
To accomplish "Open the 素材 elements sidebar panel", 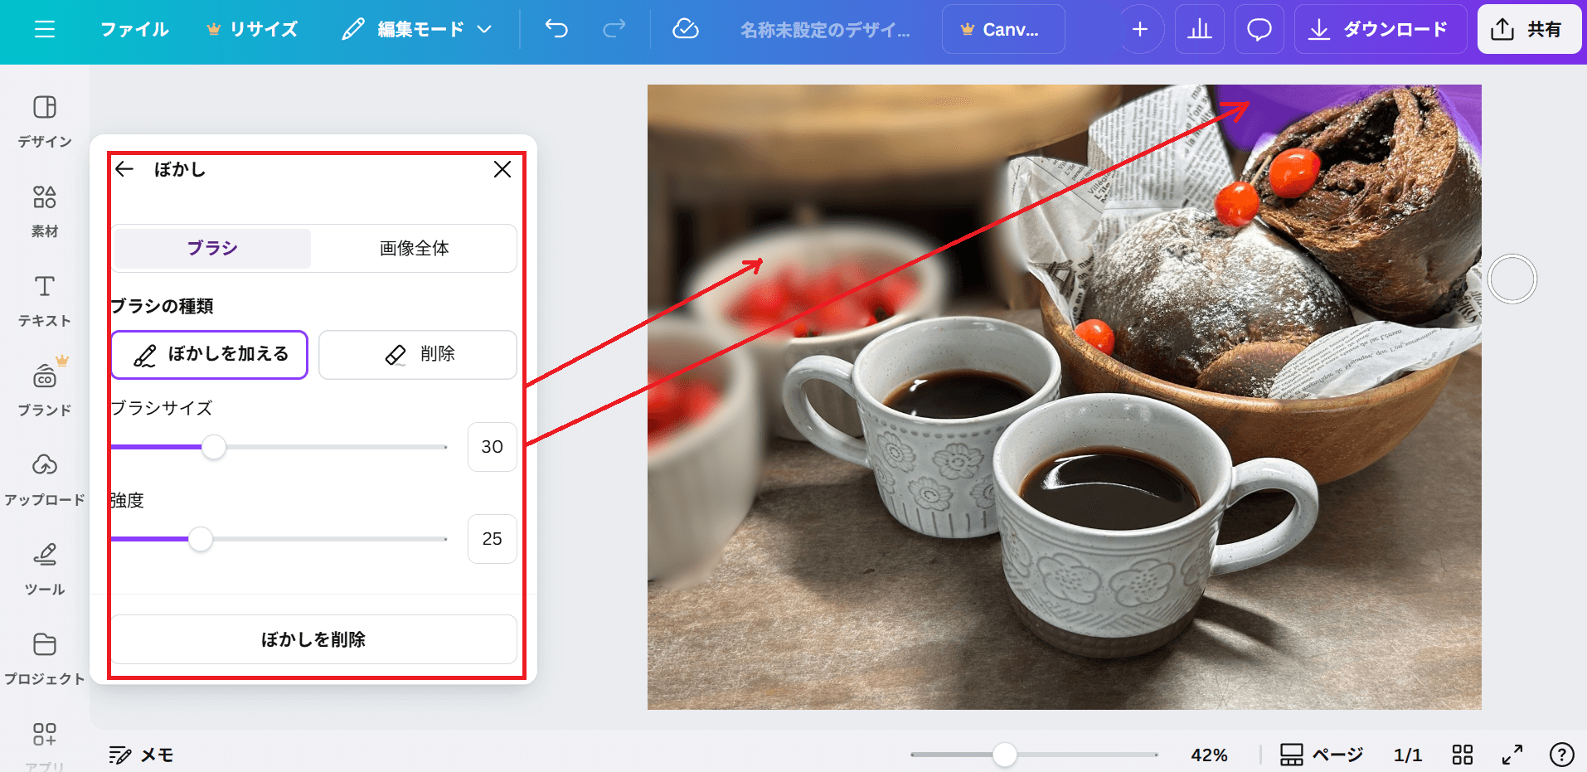I will pos(45,211).
